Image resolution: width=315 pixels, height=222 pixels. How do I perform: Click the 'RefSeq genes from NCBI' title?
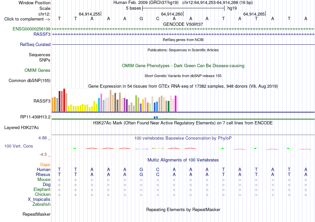183,40
